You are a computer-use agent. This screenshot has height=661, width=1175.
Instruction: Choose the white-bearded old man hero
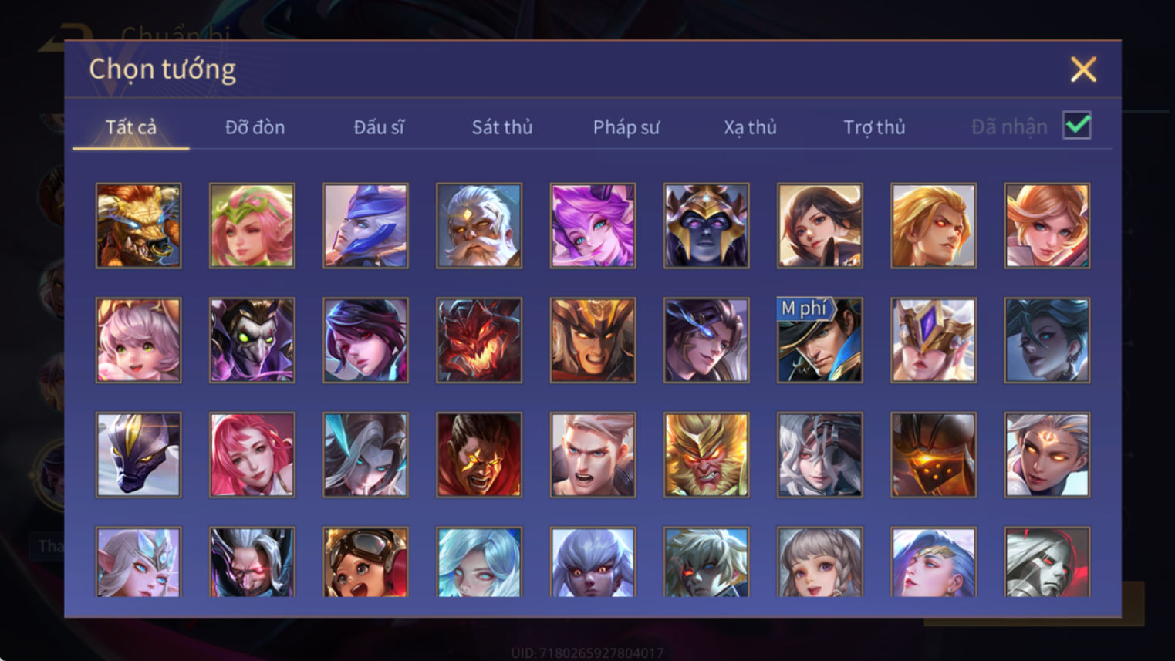tap(479, 225)
